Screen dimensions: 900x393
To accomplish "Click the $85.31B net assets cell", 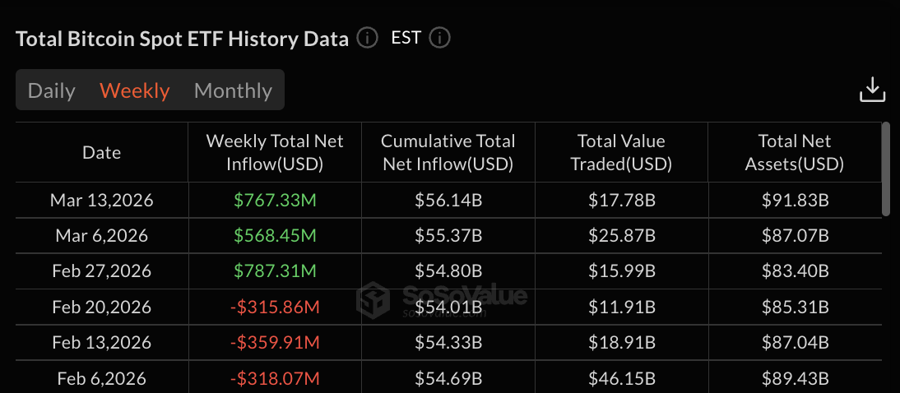I will (x=795, y=307).
